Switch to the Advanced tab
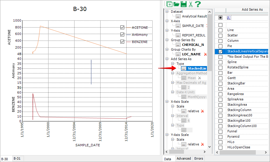270x162 pixels. 184,159
